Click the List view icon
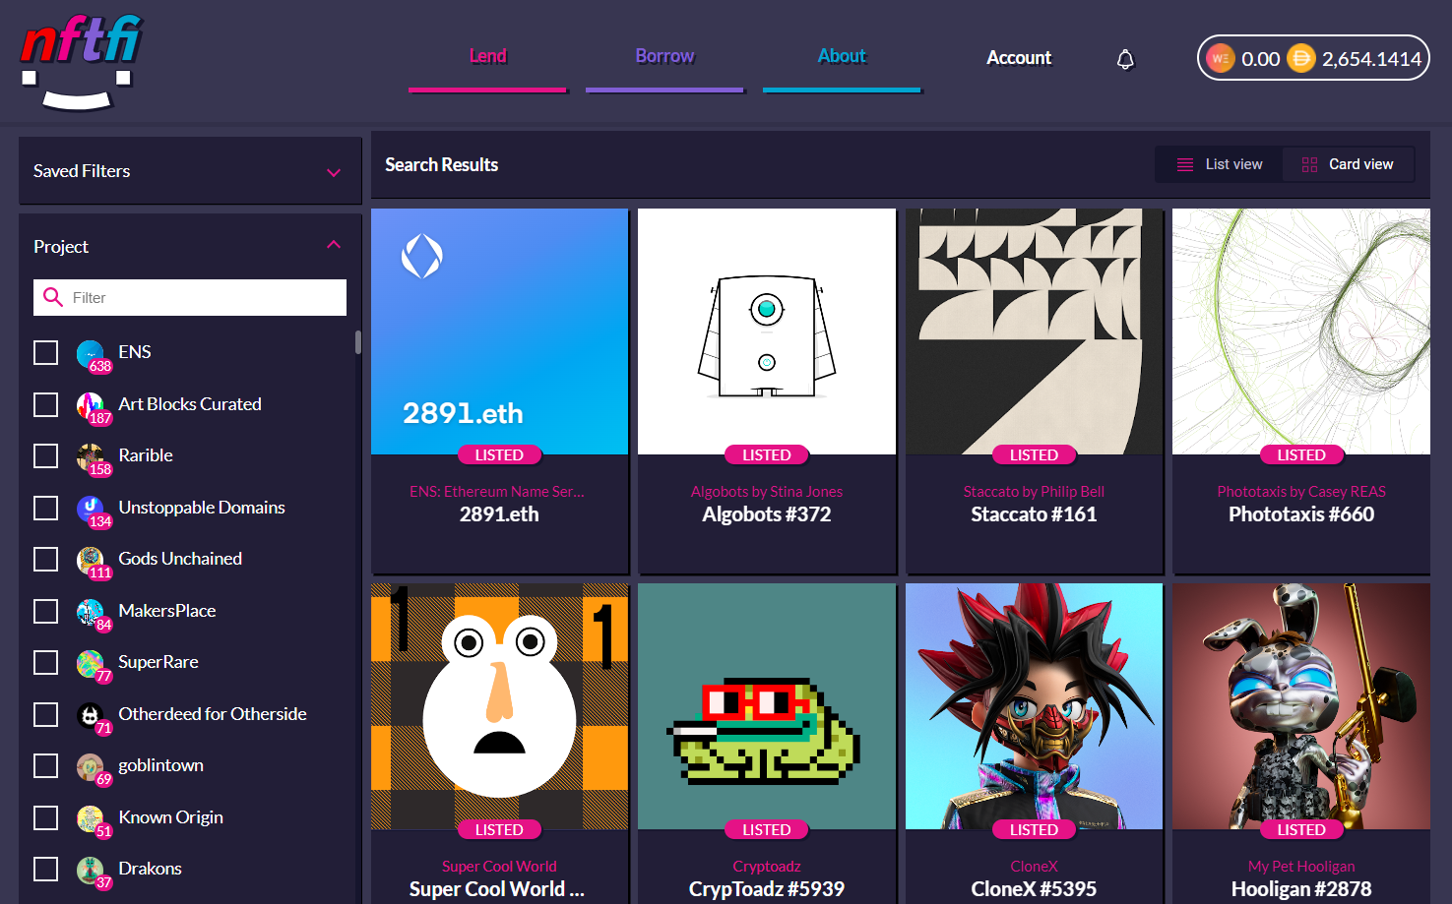1452x904 pixels. tap(1185, 164)
